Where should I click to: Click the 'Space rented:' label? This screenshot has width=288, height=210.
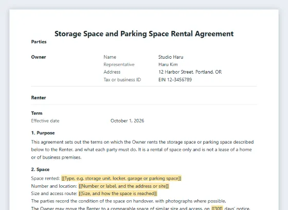pos(45,179)
